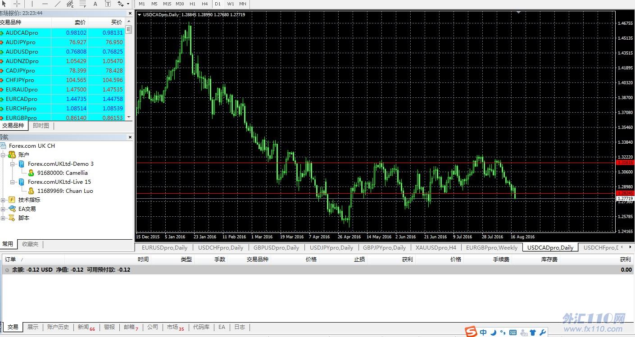
Task: Switch chart to M30 timeframe
Action: click(x=180, y=4)
